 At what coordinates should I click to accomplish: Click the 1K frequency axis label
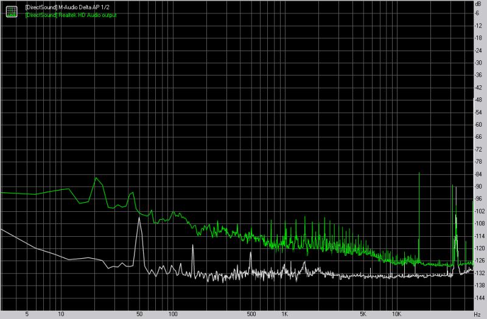coord(284,314)
